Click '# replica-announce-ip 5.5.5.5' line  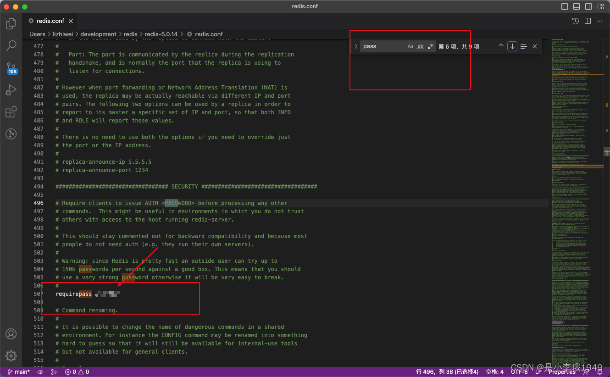104,162
